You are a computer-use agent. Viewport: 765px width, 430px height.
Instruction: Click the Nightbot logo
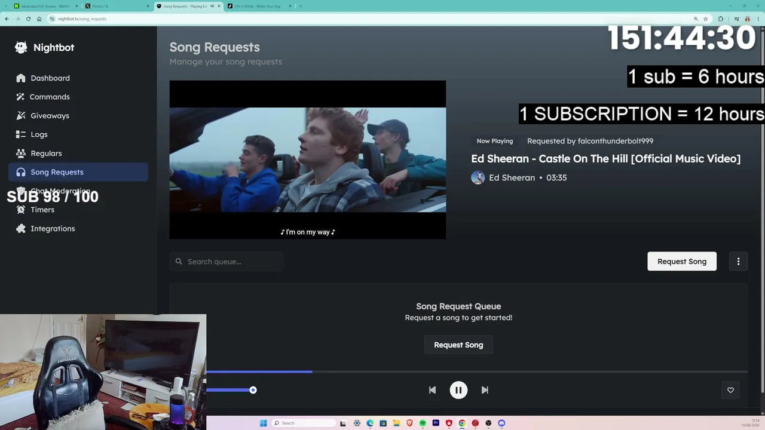(45, 48)
